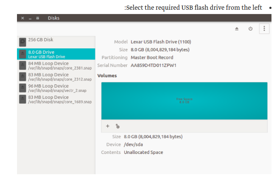Select 84 MB Loop Device core_2381.snap
277x181 pixels.
tap(56, 66)
